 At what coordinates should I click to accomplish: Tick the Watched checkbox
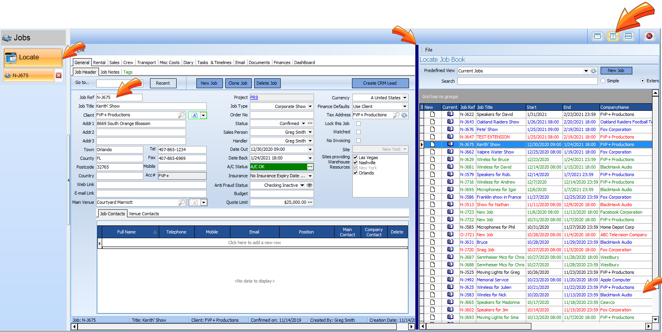[x=358, y=132]
